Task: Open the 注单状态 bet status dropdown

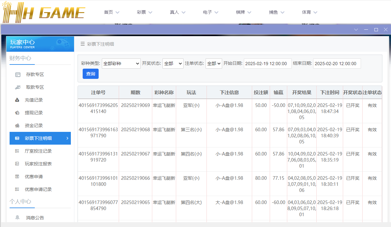Action: pyautogui.click(x=214, y=63)
